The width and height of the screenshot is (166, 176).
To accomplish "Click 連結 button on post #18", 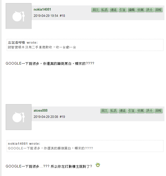I will (113, 10).
